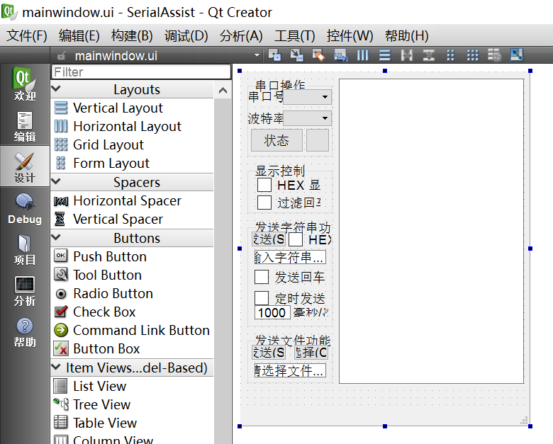Open the 分析(A) menu
Image resolution: width=553 pixels, height=444 pixels.
click(241, 35)
